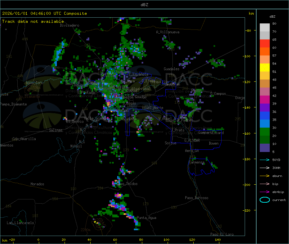Screen dimensions: 289x244
Task: Click the Paso_El_Loro map label
Action: [x=222, y=234]
